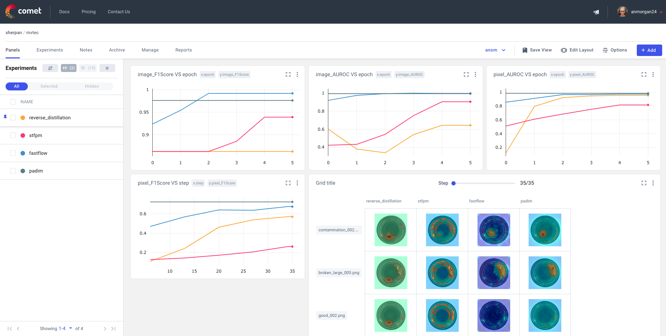
Task: Open pixel_F1Score VS step panel menu
Action: point(297,183)
